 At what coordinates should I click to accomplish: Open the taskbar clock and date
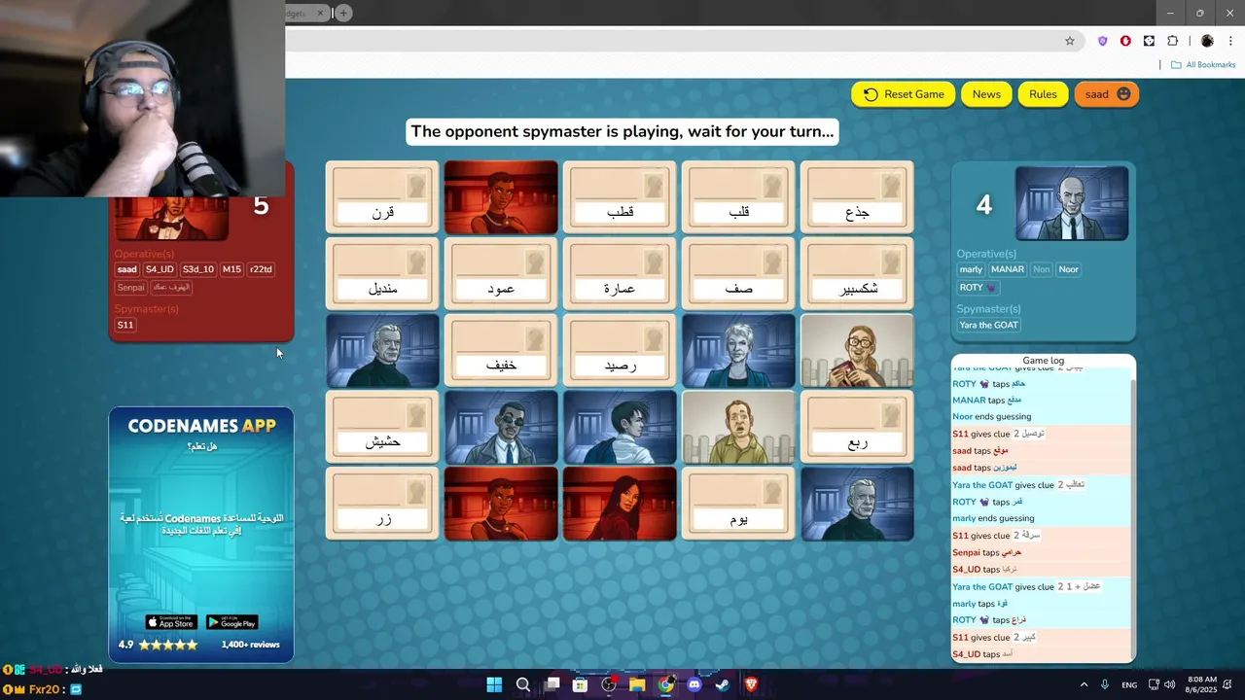click(x=1202, y=684)
